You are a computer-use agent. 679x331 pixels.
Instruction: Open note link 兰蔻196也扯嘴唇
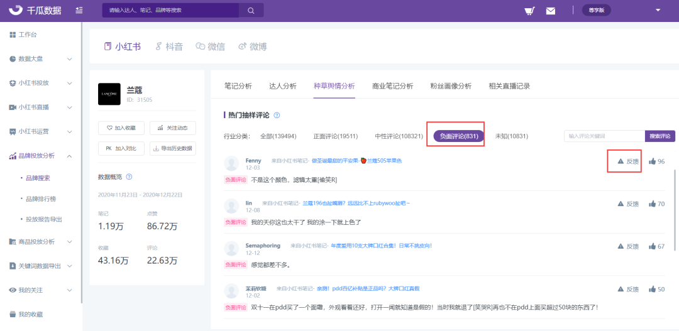(356, 203)
